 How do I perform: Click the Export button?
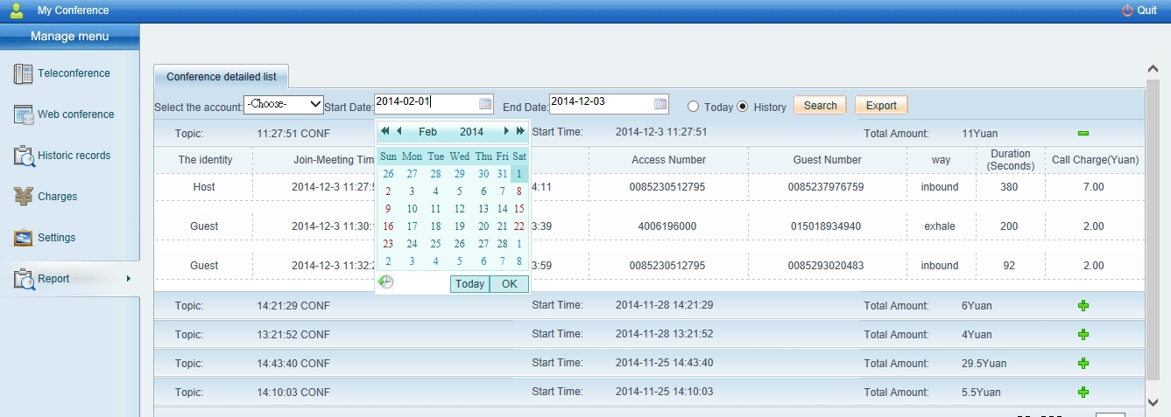pos(881,106)
